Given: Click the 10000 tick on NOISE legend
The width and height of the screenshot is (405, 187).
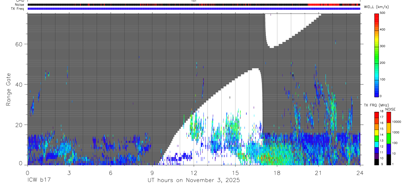Looking at the screenshot, I should point(396,122).
